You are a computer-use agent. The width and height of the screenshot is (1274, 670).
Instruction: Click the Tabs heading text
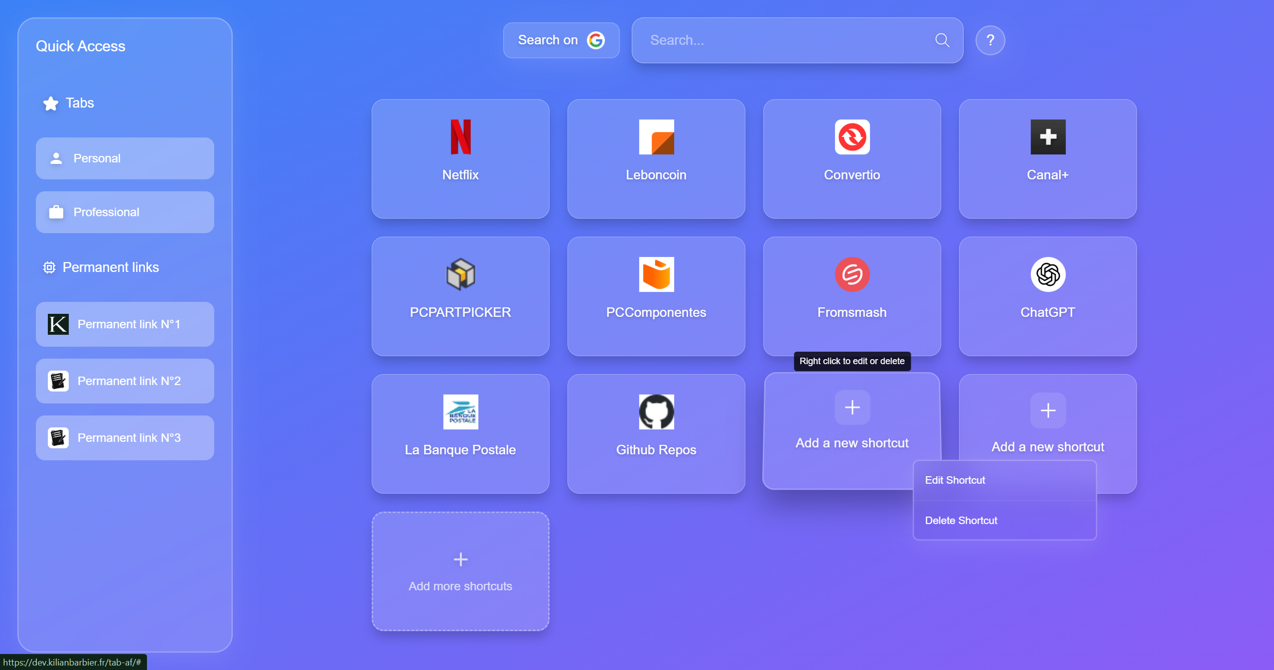coord(80,103)
